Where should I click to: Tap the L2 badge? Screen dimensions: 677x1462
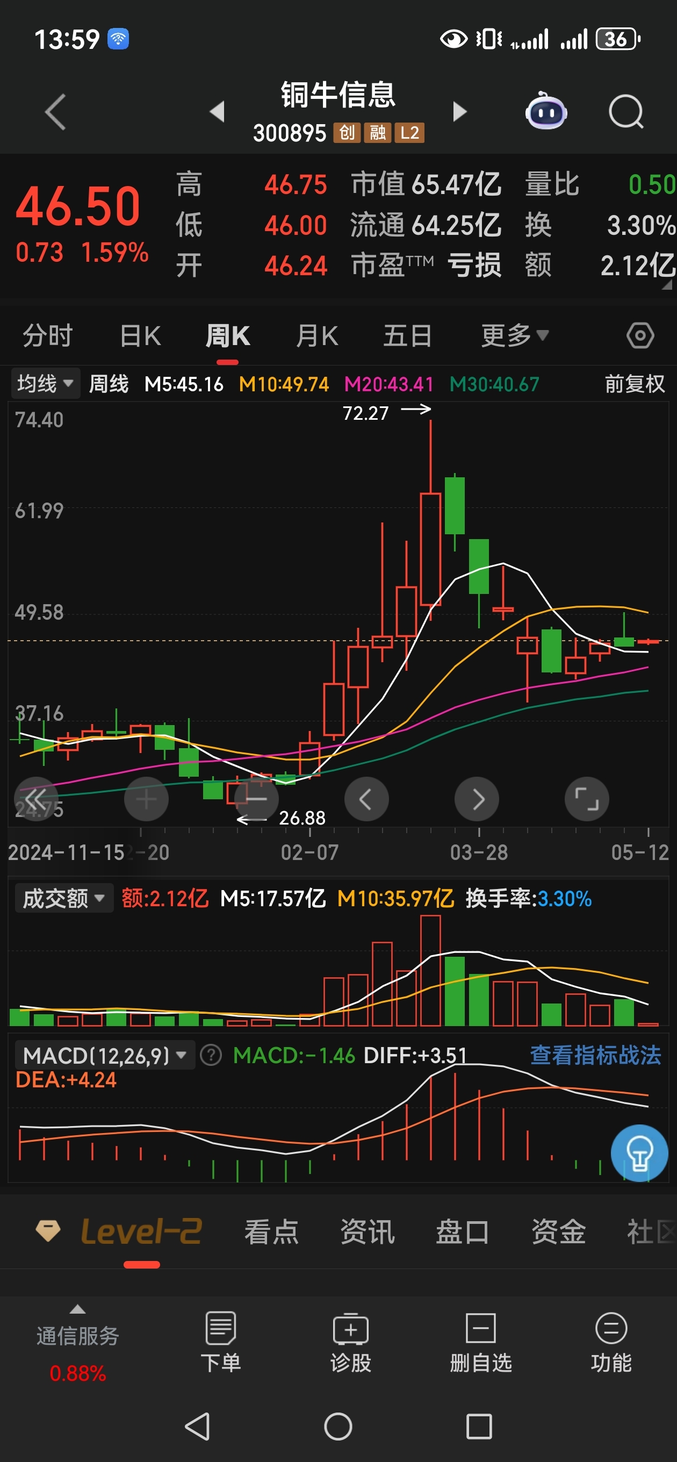[x=410, y=133]
